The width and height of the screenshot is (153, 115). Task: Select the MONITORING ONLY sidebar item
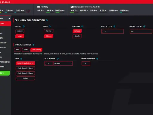pos(5,62)
